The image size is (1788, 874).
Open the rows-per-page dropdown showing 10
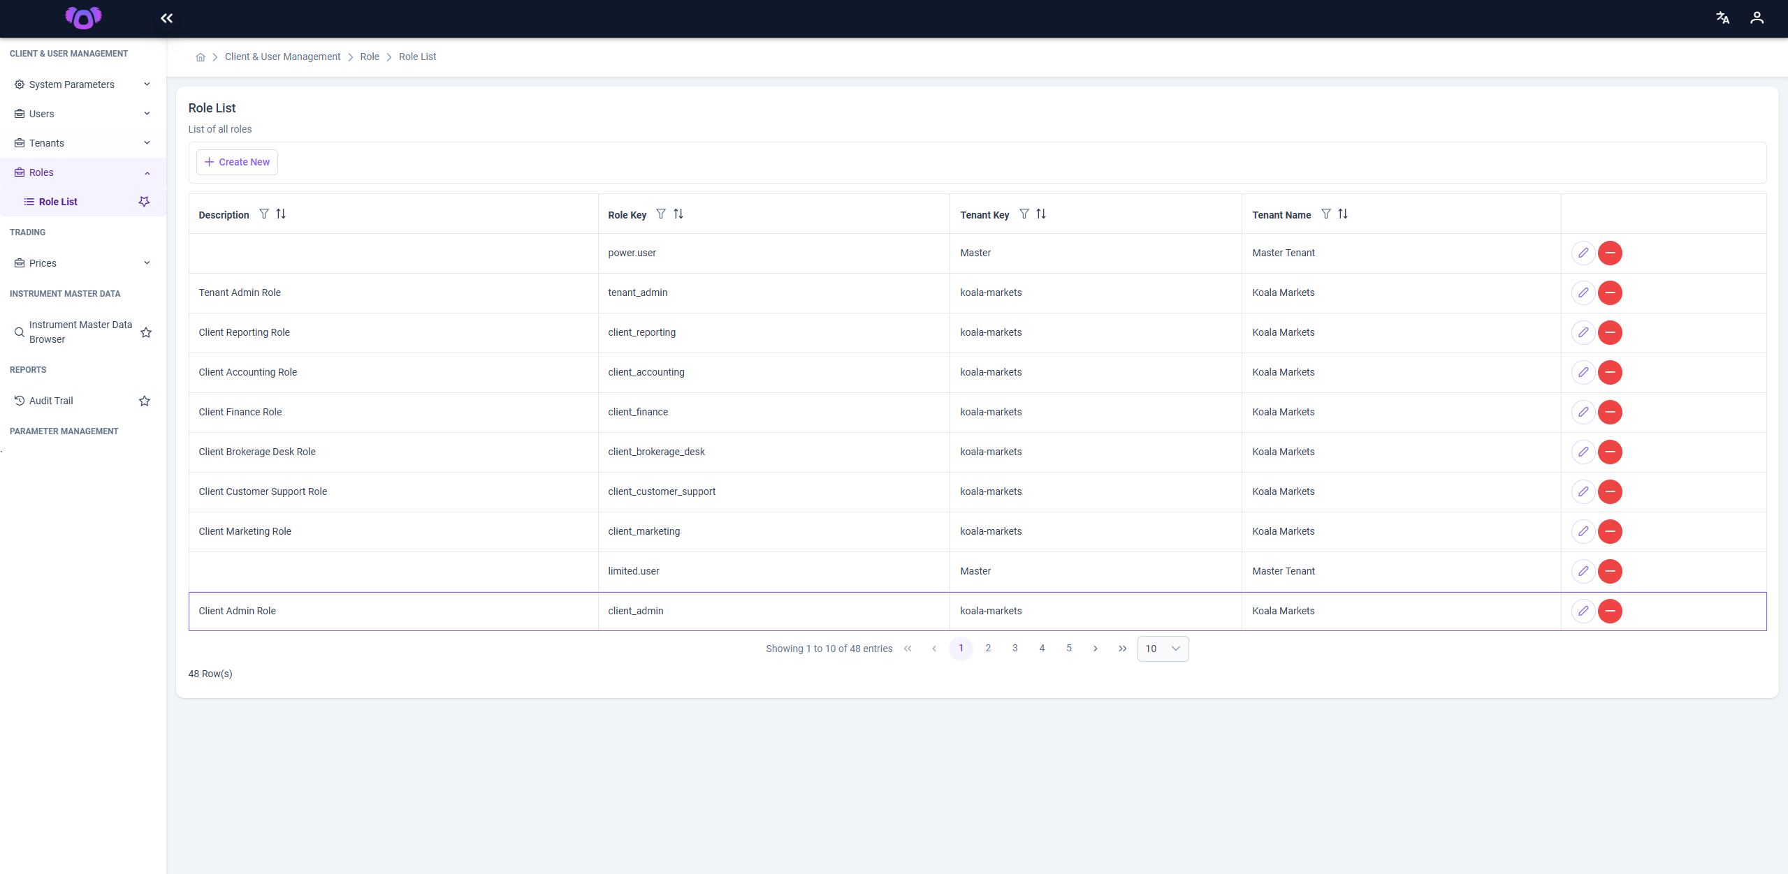1163,649
